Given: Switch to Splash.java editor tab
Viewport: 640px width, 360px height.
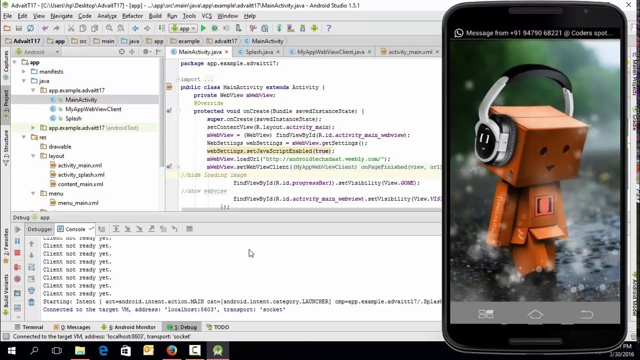Looking at the screenshot, I should tap(259, 51).
